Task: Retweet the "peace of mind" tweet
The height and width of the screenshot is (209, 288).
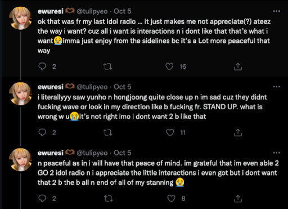Action: pyautogui.click(x=108, y=198)
